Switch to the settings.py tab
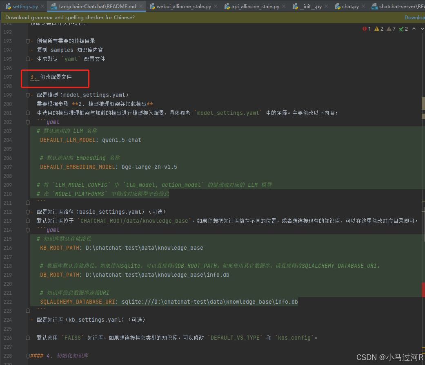Viewport: 425px width, 365px height. (x=25, y=6)
